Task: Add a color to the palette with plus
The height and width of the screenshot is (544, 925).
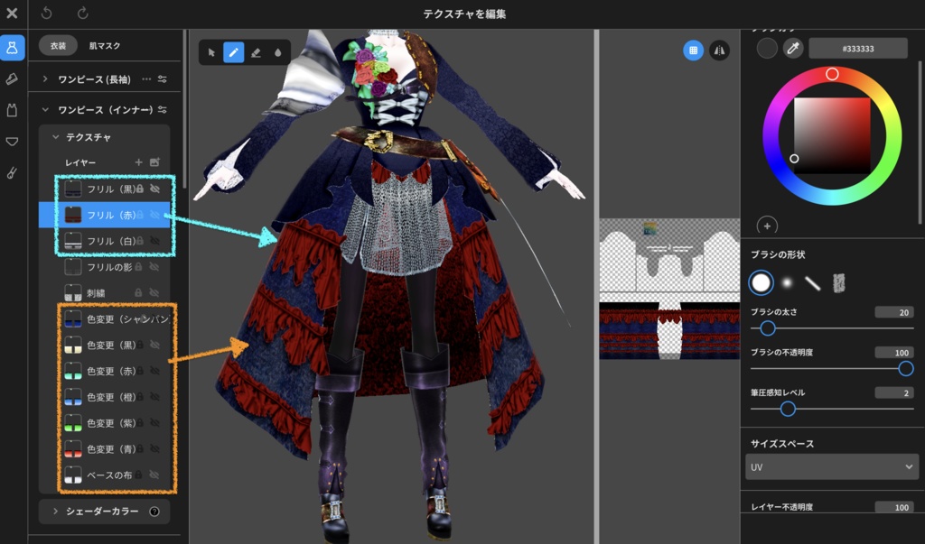Action: tap(767, 226)
